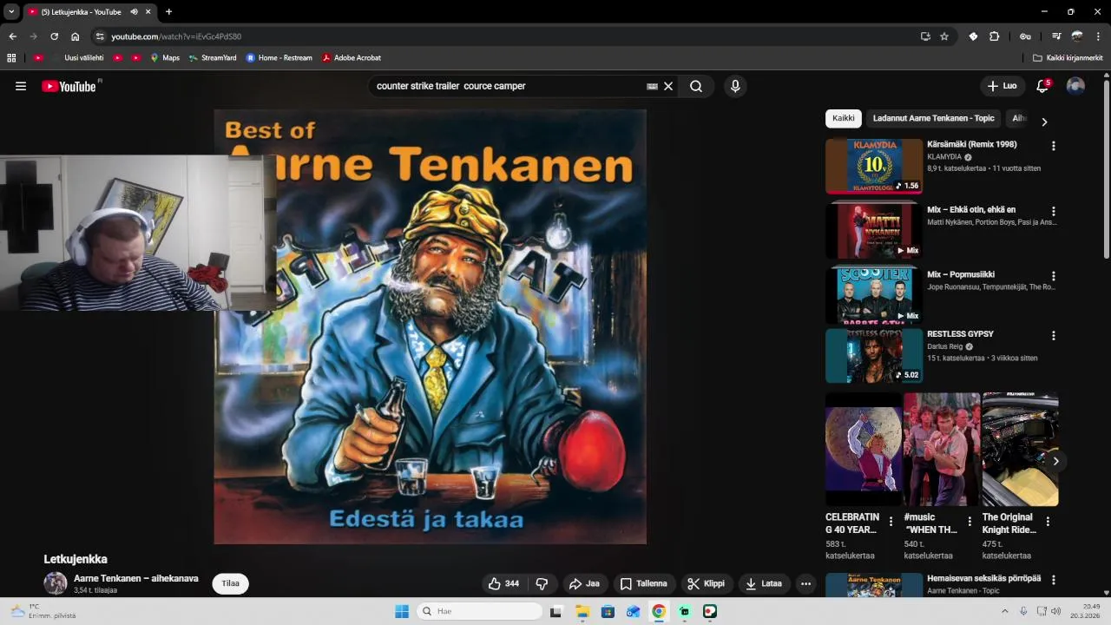Play Mix – Ehkä otin, ehkä en
Viewport: 1111px width, 625px height.
[x=970, y=209]
